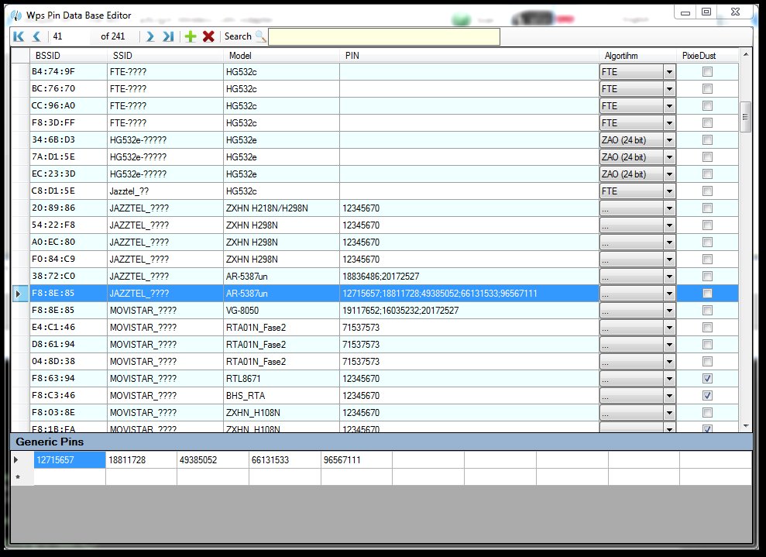Select the model cell ZXHN_H108N in the F8:03:8E row
The image size is (766, 557).
click(x=281, y=412)
